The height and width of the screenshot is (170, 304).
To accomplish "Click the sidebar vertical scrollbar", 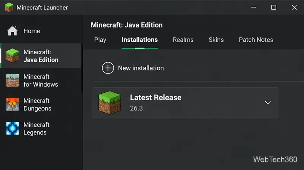I will (x=82, y=68).
